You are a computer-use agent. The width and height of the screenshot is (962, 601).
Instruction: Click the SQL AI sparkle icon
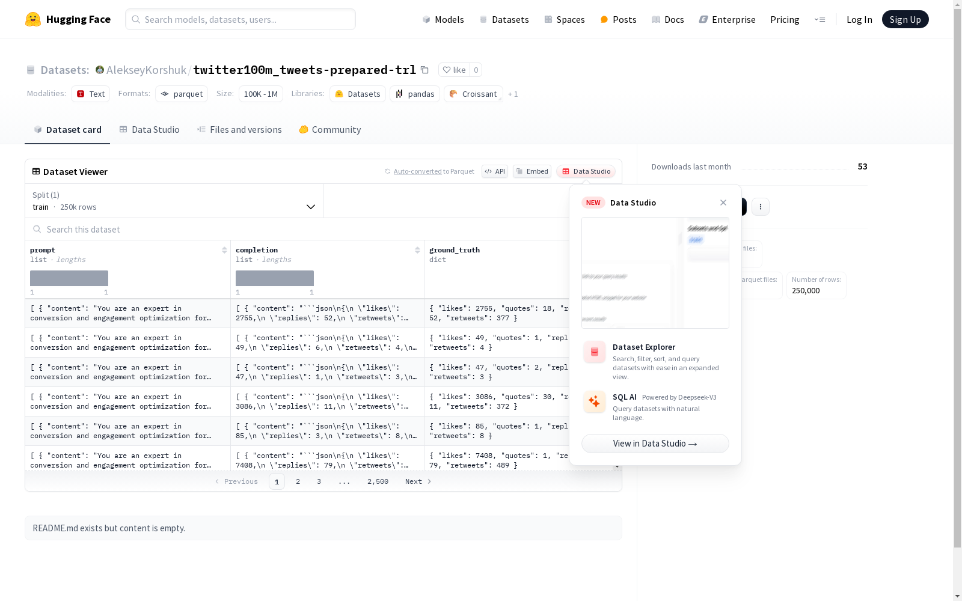coord(595,401)
